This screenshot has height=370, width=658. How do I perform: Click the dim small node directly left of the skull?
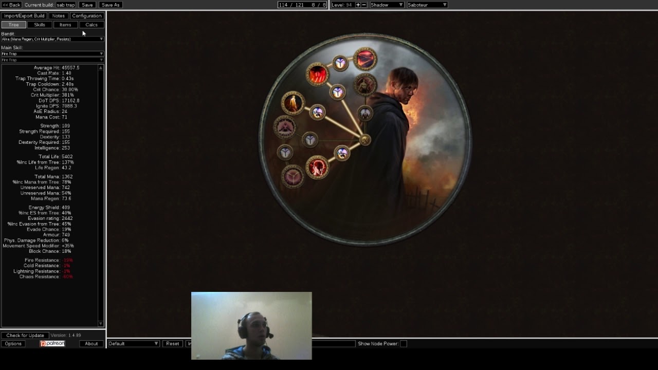[x=309, y=139]
